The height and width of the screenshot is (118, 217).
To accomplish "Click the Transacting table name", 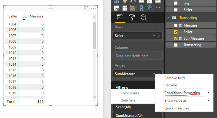I will pos(188,18).
